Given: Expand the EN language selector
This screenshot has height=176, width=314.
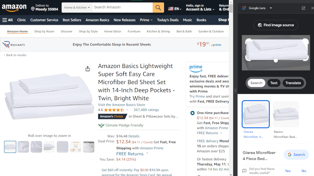Looking at the screenshot, I should click(x=175, y=8).
